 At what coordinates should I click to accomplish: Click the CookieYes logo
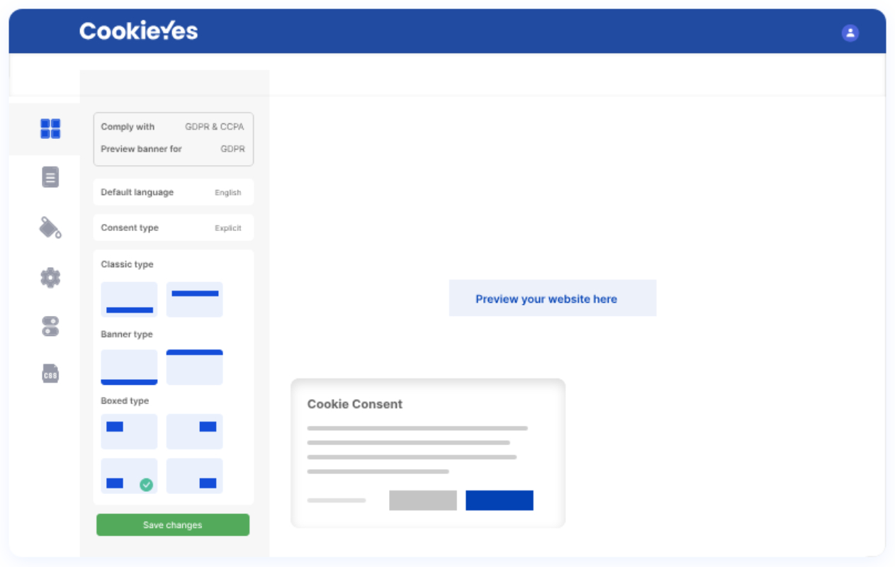(x=139, y=30)
